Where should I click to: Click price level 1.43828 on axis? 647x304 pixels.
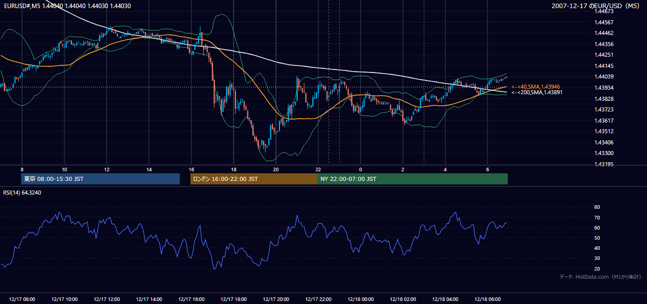pyautogui.click(x=603, y=98)
